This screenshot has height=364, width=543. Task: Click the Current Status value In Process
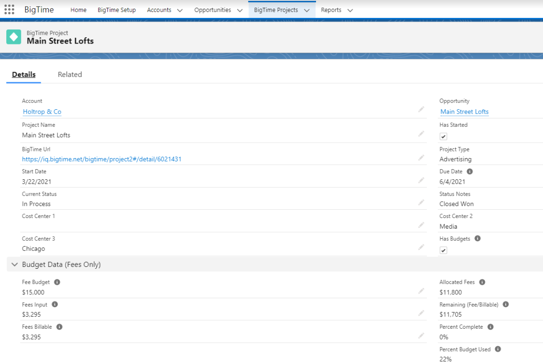(36, 204)
